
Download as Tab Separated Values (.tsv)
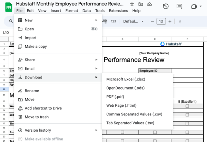tap(137, 123)
